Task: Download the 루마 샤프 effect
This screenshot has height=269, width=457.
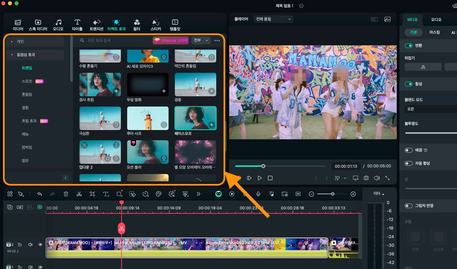Action: 164,125
